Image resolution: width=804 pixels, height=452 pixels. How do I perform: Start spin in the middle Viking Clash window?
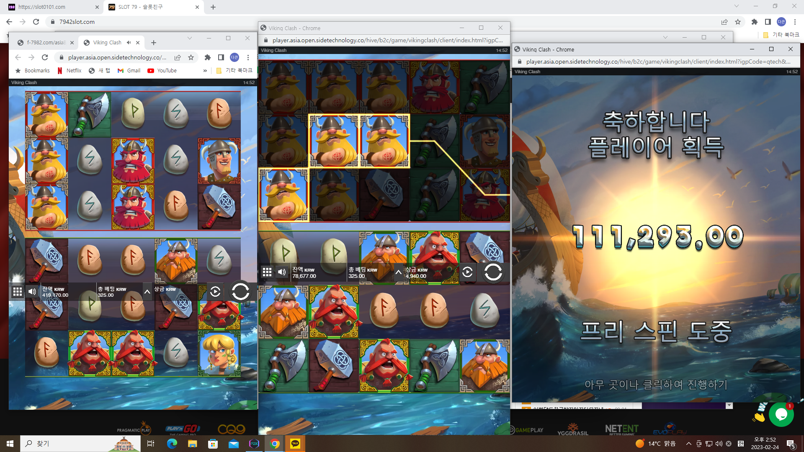coord(493,272)
